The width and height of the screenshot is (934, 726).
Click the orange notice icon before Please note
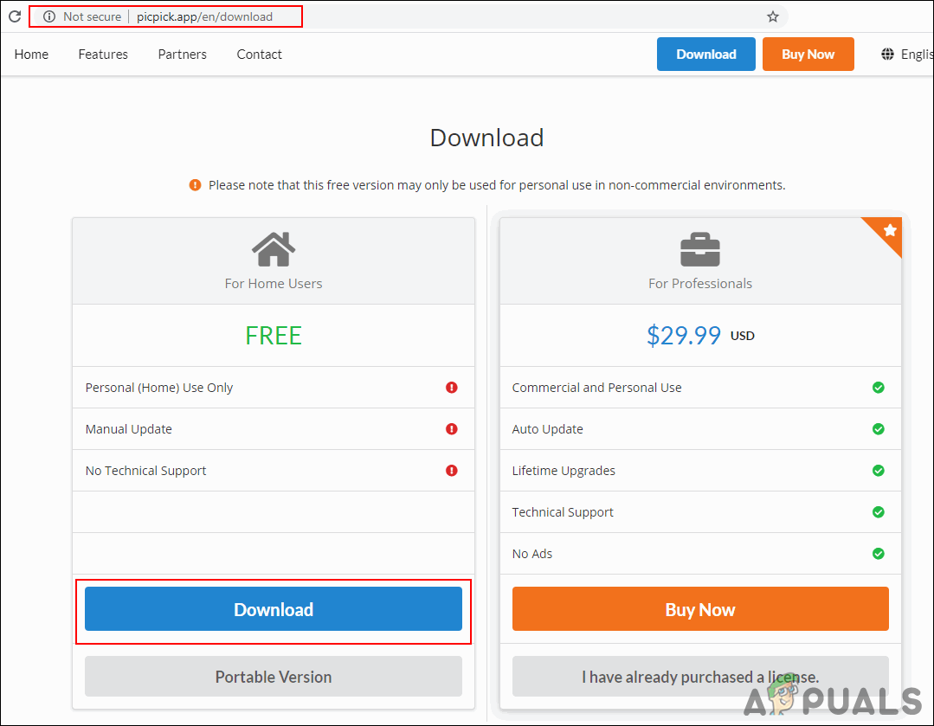pos(195,185)
